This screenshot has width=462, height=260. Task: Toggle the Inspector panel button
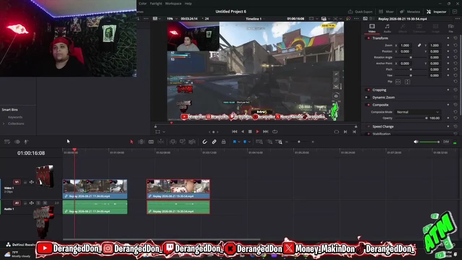[x=436, y=12]
